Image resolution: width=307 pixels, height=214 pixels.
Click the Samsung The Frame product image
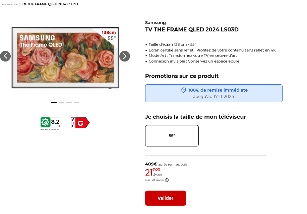(65, 58)
